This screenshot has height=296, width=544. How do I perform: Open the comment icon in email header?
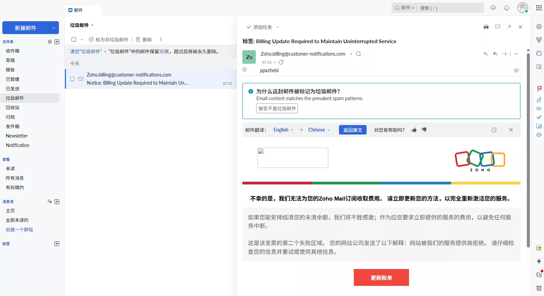pos(498,27)
